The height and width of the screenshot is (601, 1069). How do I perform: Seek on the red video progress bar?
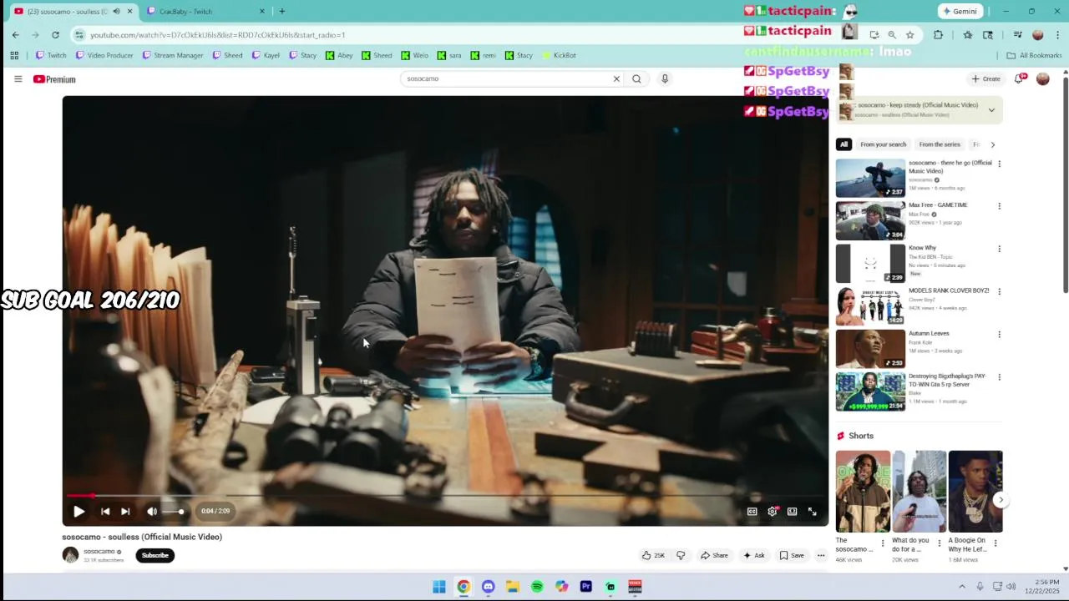click(445, 496)
